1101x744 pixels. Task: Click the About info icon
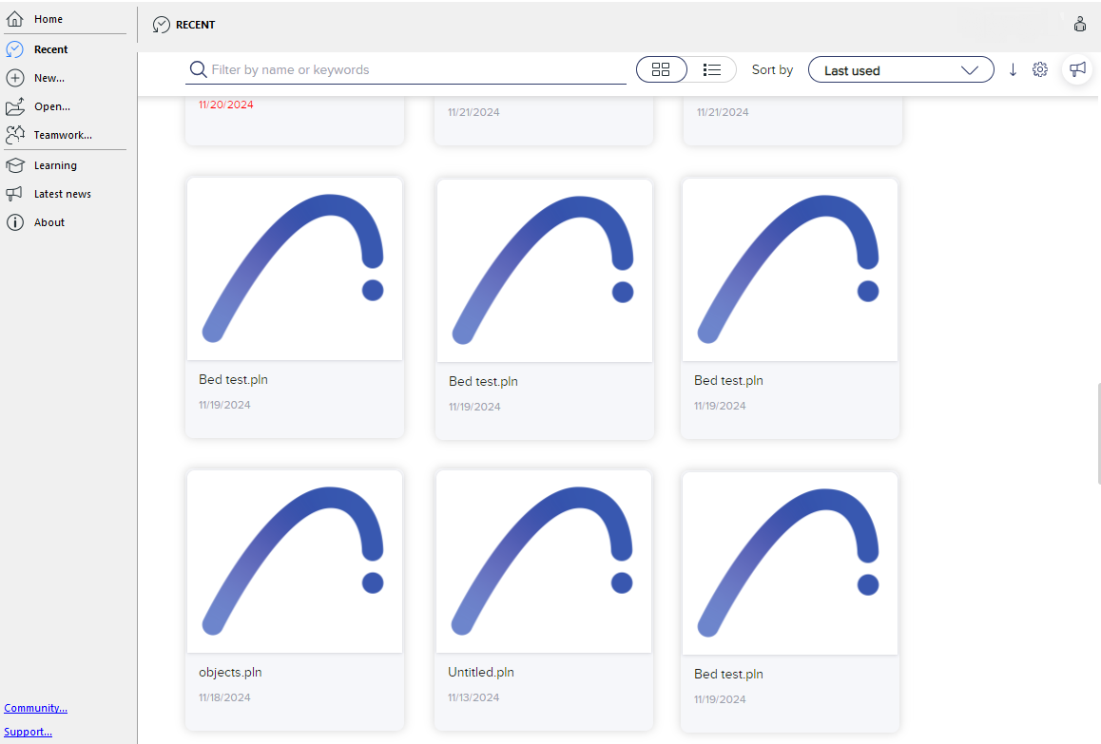14,222
